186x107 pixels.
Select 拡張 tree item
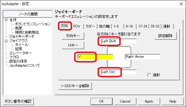18,49
